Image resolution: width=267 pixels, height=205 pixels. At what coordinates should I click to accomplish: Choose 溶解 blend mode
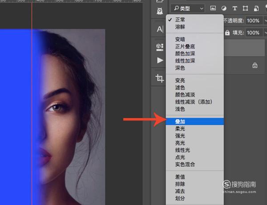click(194, 27)
